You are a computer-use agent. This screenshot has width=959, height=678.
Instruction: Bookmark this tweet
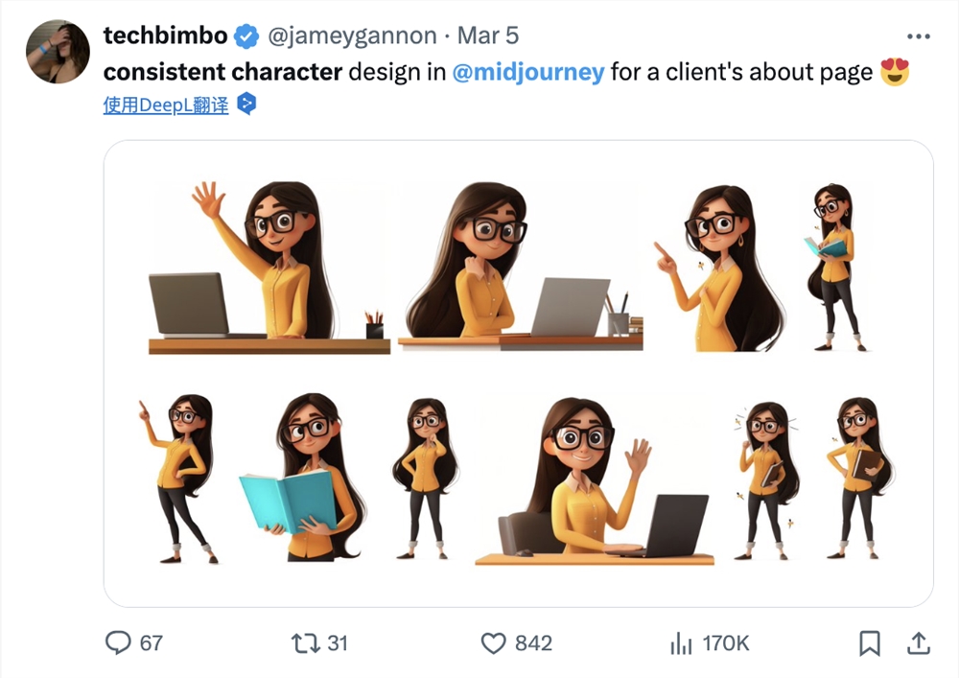870,643
